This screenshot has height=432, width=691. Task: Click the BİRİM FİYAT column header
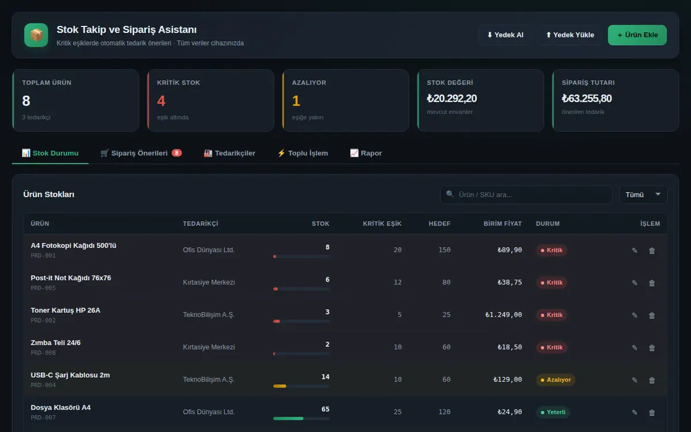pos(503,223)
